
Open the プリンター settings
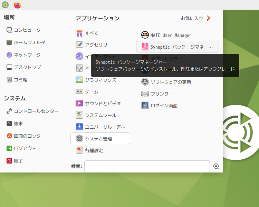click(178, 94)
